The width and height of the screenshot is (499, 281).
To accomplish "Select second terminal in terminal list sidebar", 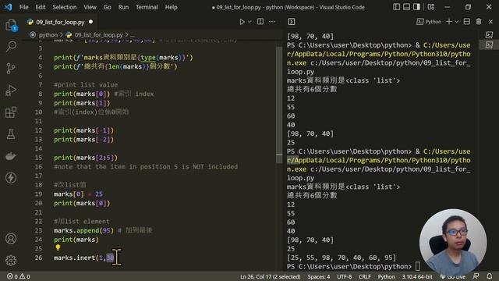I will (x=489, y=44).
